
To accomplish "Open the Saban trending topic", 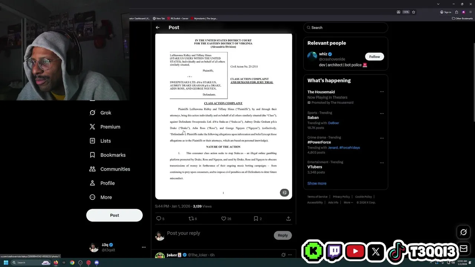I will coord(313,118).
